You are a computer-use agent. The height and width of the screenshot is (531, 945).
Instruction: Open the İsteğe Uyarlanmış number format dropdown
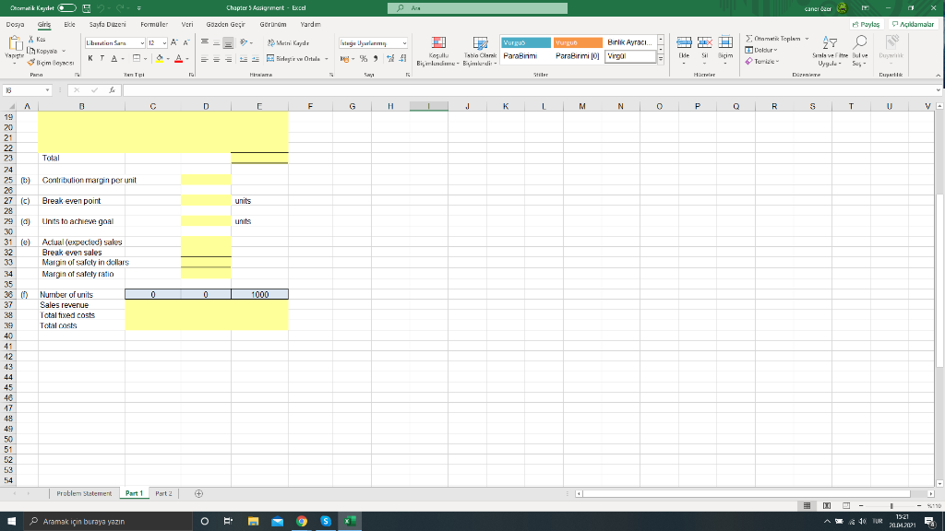click(x=404, y=43)
